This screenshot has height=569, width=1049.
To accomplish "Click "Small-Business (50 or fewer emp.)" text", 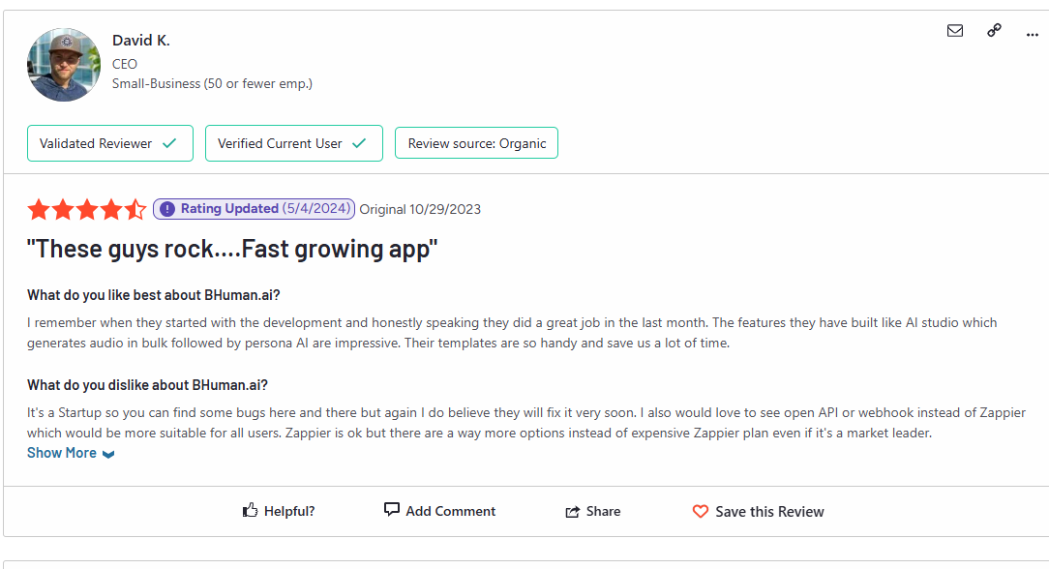I will click(x=212, y=83).
